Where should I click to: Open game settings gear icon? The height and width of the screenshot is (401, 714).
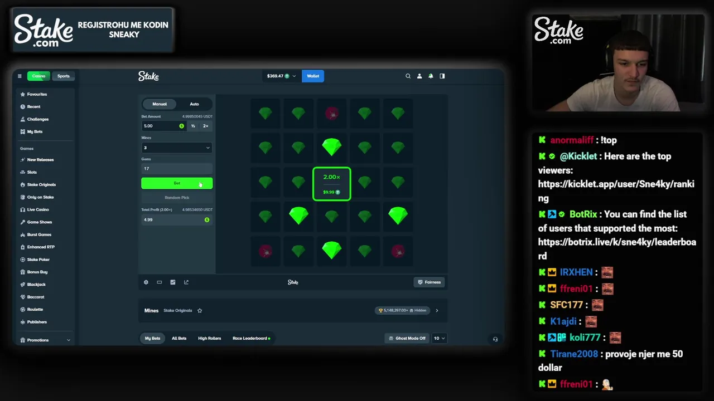coord(146,282)
